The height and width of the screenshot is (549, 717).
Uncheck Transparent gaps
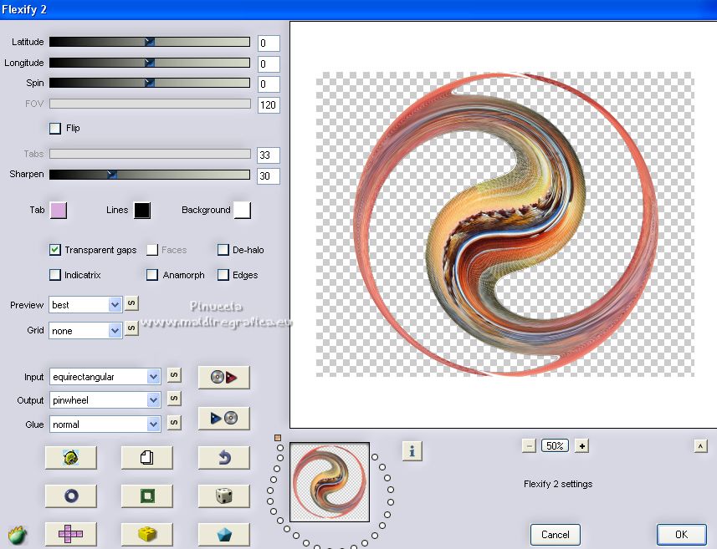[55, 250]
